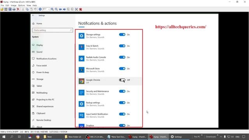Open the Edit menu
This screenshot has width=249, height=140.
(7, 5)
